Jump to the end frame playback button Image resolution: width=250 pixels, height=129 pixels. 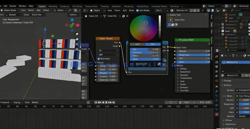coord(114,102)
